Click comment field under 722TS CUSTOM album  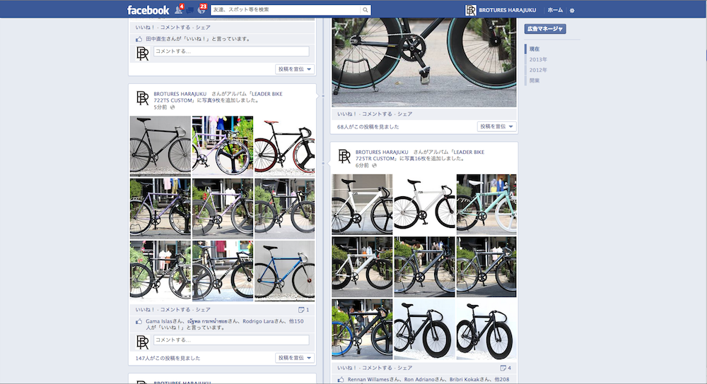coord(231,340)
